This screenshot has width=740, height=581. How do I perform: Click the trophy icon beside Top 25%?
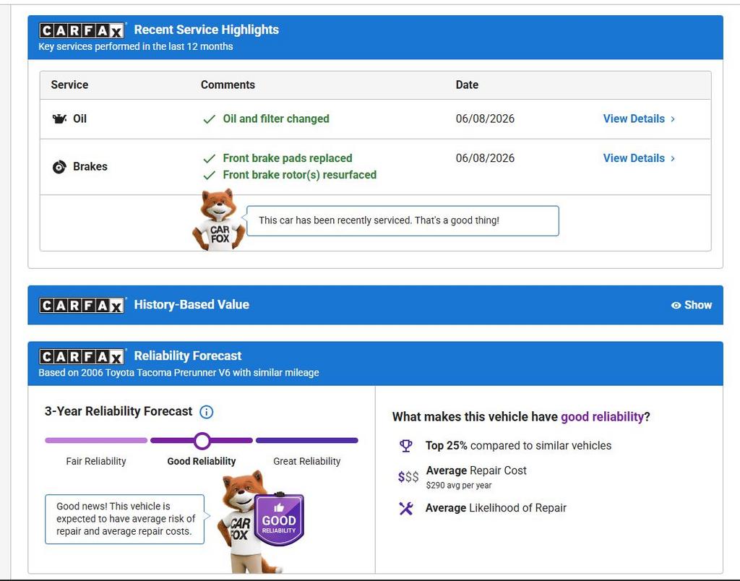click(406, 446)
